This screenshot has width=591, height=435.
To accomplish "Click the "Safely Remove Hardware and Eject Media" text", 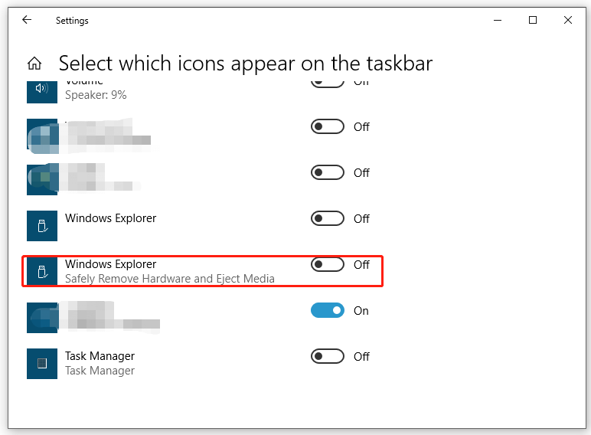I will [x=169, y=279].
